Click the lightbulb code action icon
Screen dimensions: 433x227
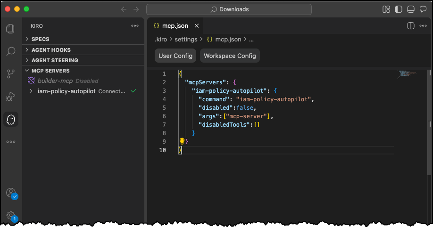[182, 141]
